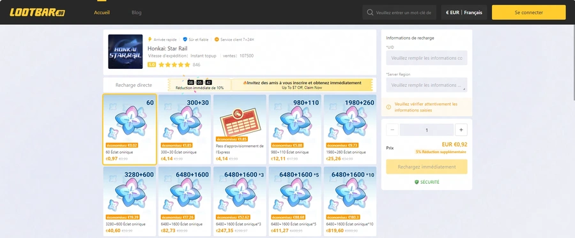Click the green SÉCURITÉ shield icon
This screenshot has width=575, height=238.
[417, 182]
